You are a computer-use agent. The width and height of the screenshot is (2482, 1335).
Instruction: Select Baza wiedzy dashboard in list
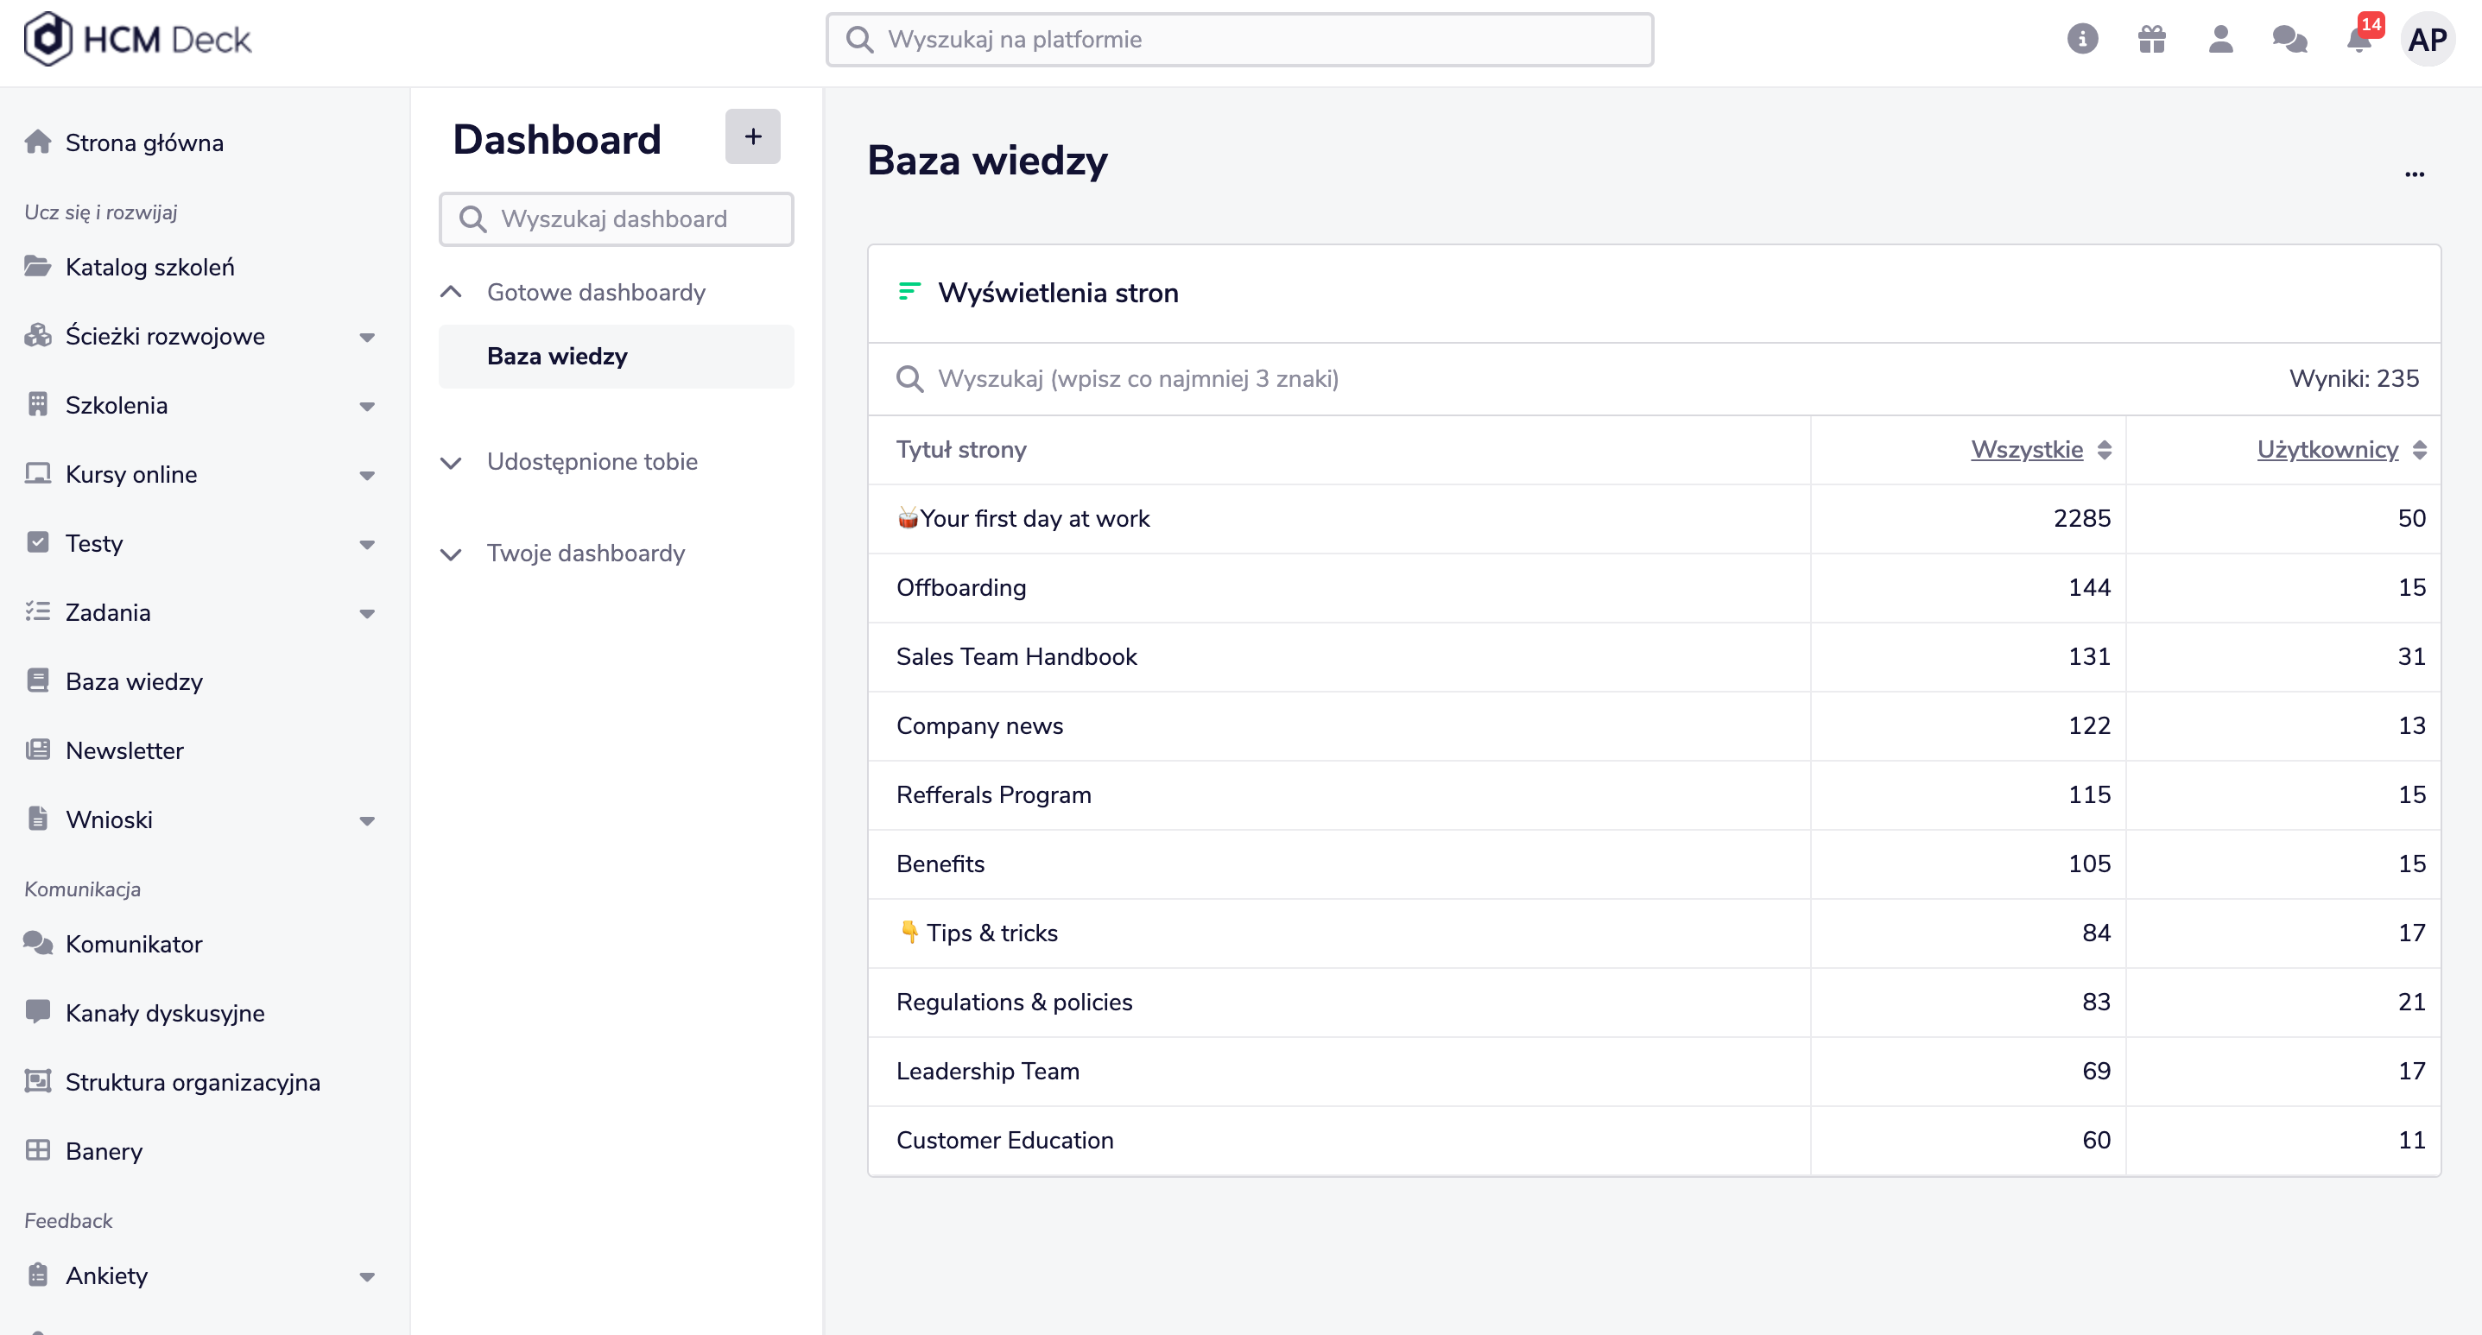pyautogui.click(x=557, y=357)
